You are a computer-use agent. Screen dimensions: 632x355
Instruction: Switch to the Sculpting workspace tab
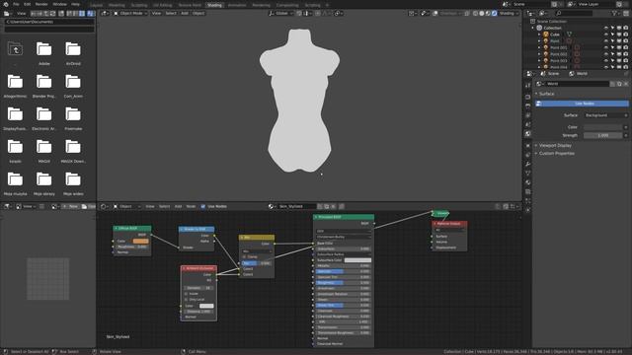[x=139, y=5]
